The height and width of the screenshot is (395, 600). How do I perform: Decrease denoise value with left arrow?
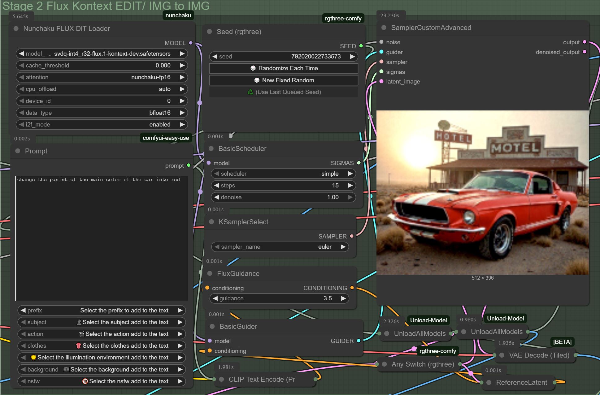(x=217, y=197)
